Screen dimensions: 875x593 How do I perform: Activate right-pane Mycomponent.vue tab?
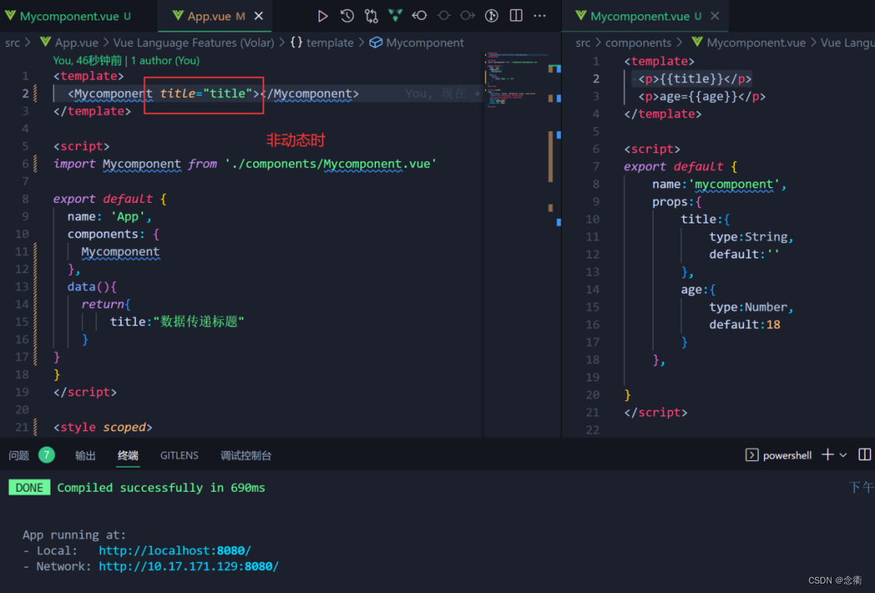[x=647, y=16]
